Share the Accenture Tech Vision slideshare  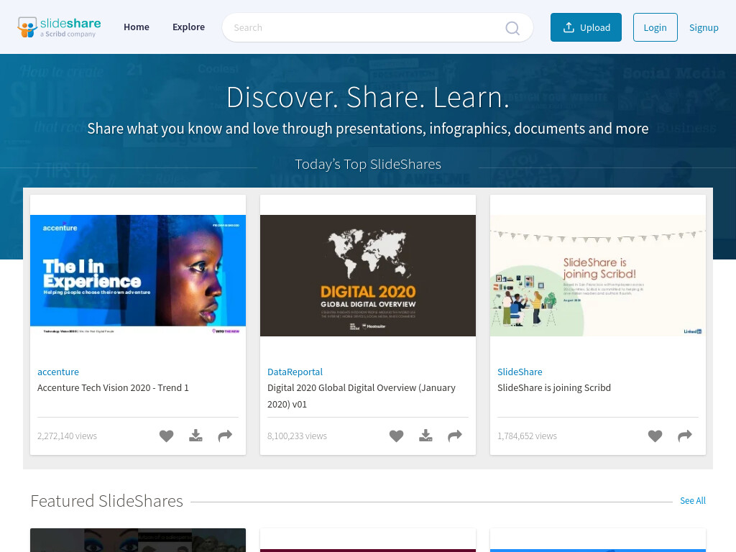225,436
